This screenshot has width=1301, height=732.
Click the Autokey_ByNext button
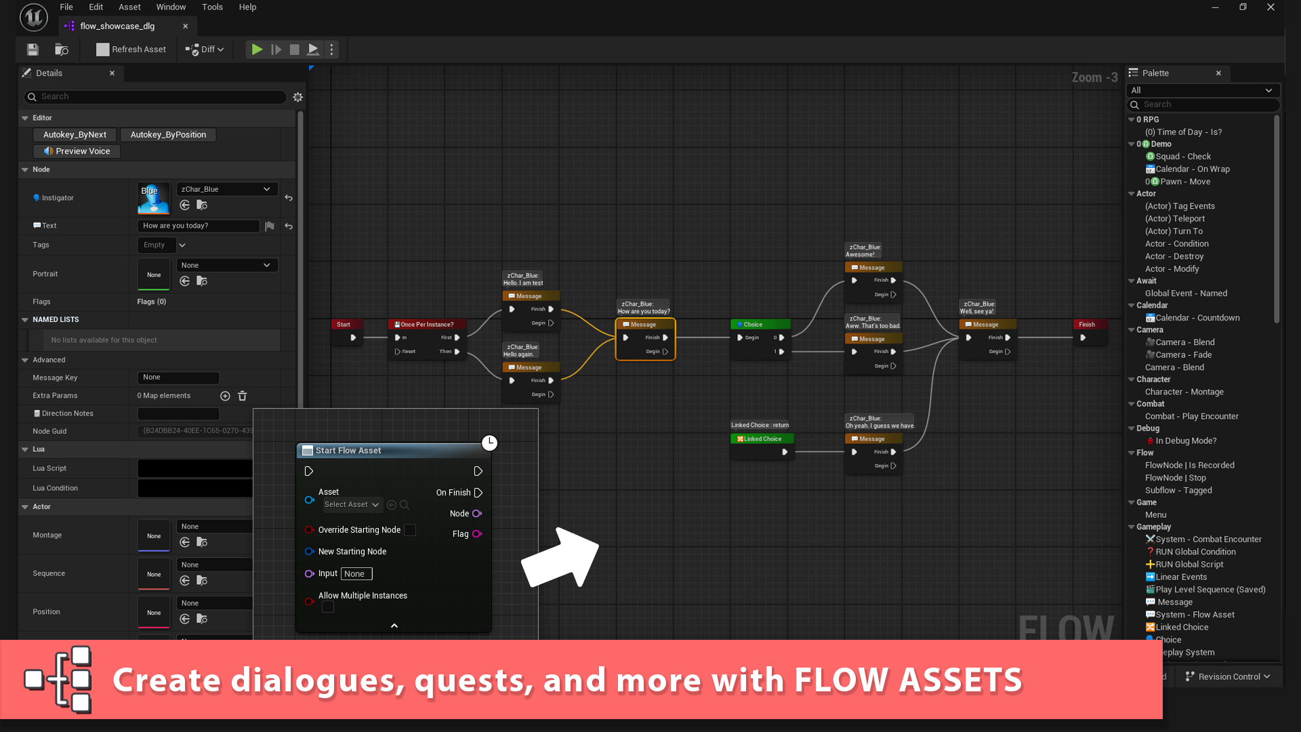point(75,135)
